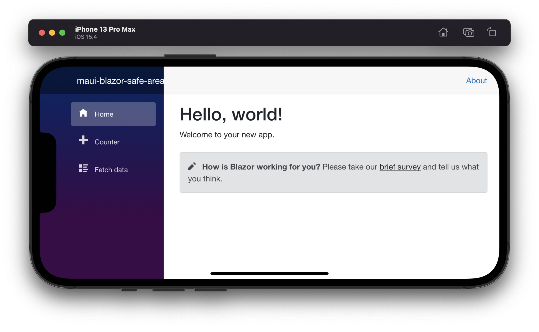Click the list icon beside Fetch data
The width and height of the screenshot is (539, 332).
[x=83, y=168]
